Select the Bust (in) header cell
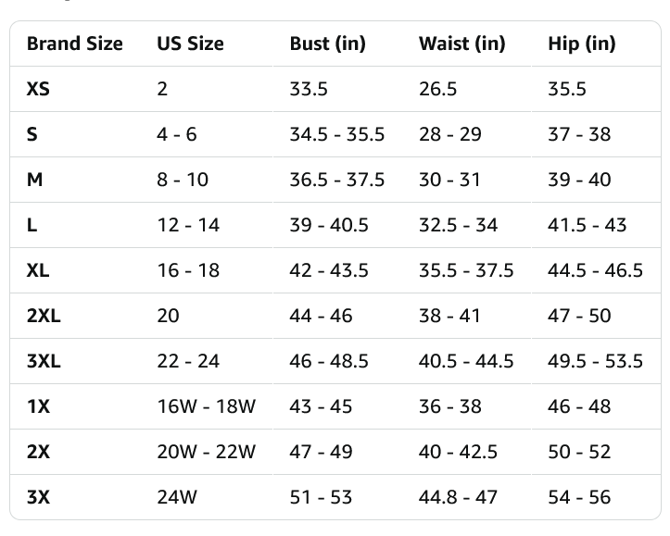The width and height of the screenshot is (670, 536). [328, 44]
